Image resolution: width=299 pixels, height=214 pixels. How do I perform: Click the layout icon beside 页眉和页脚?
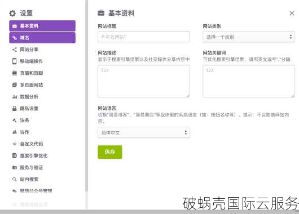(x=15, y=73)
